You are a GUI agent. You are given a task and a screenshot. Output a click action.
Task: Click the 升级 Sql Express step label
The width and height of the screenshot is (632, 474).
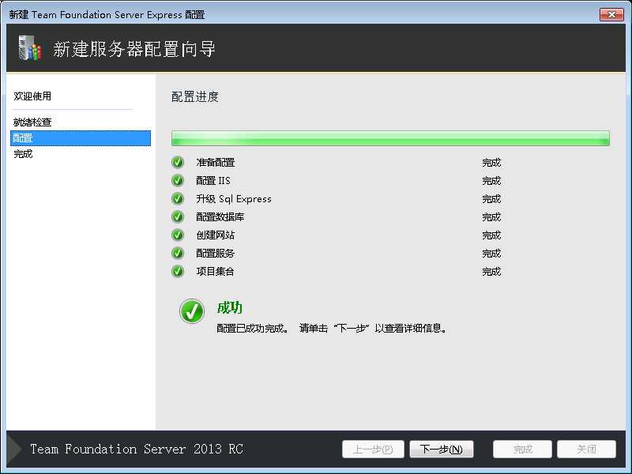click(234, 199)
